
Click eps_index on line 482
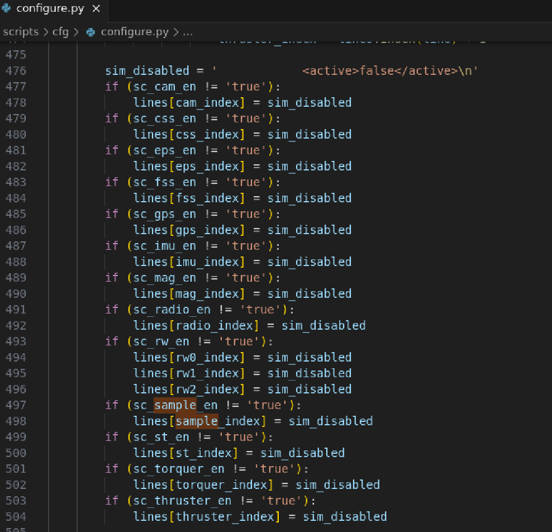tap(207, 167)
